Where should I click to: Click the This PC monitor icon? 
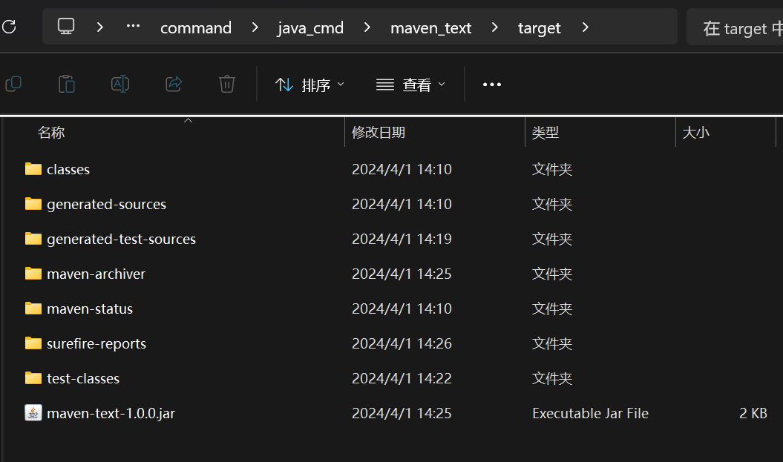pyautogui.click(x=67, y=27)
